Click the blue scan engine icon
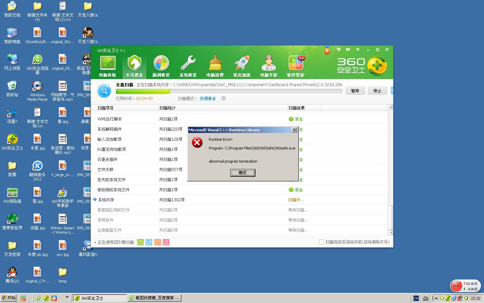Image resolution: width=484 pixels, height=303 pixels. click(149, 242)
